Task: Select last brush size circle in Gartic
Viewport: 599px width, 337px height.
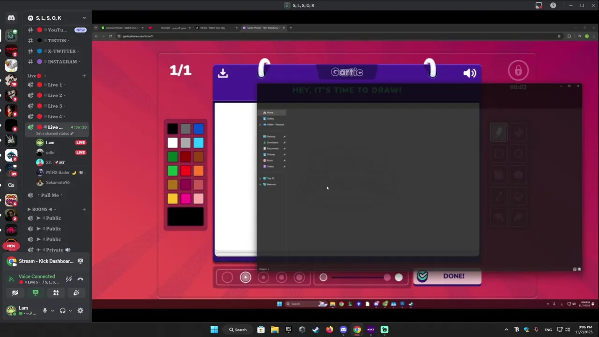Action: tap(299, 278)
